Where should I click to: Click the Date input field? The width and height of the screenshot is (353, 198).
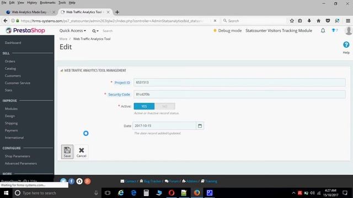coord(164,126)
